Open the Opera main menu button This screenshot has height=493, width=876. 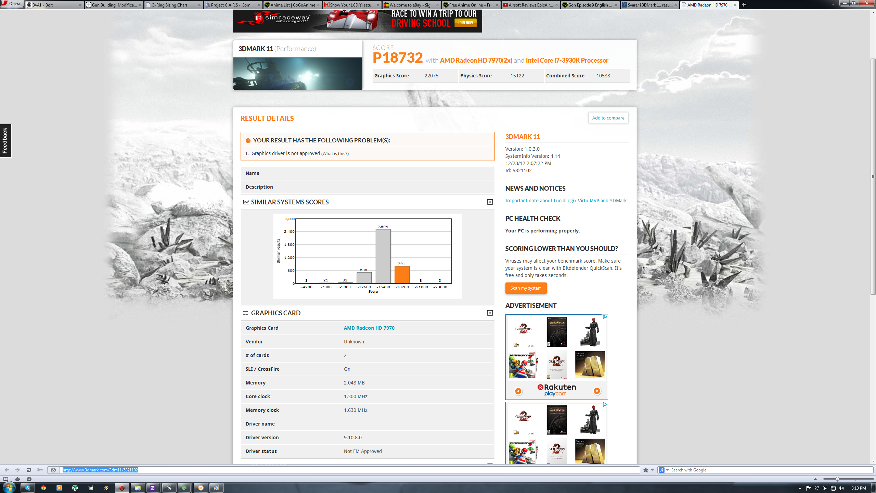tap(12, 4)
